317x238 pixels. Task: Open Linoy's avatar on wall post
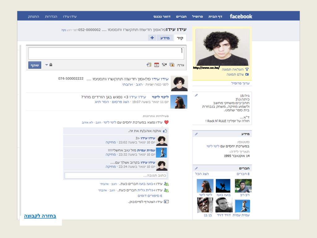[179, 102]
